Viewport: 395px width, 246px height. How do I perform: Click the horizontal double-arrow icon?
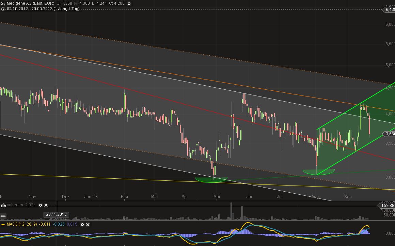pyautogui.click(x=3, y=216)
